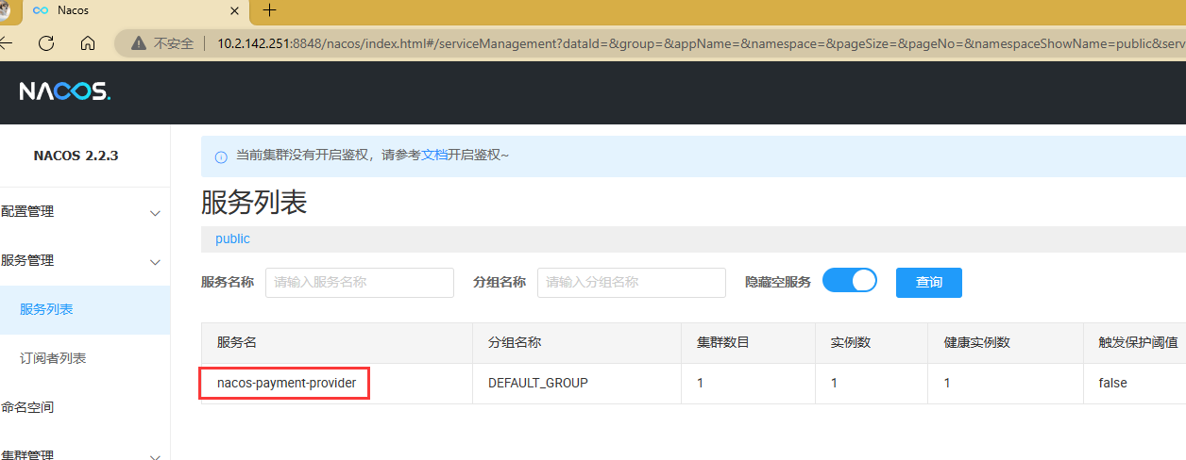
Task: Click the 查询 search button
Action: (929, 282)
